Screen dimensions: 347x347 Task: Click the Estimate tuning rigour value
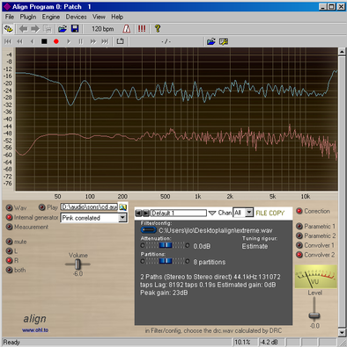click(255, 246)
